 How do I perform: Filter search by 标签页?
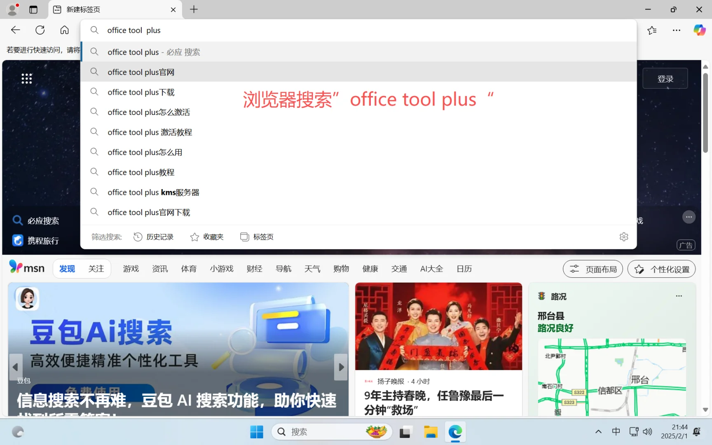tap(256, 237)
